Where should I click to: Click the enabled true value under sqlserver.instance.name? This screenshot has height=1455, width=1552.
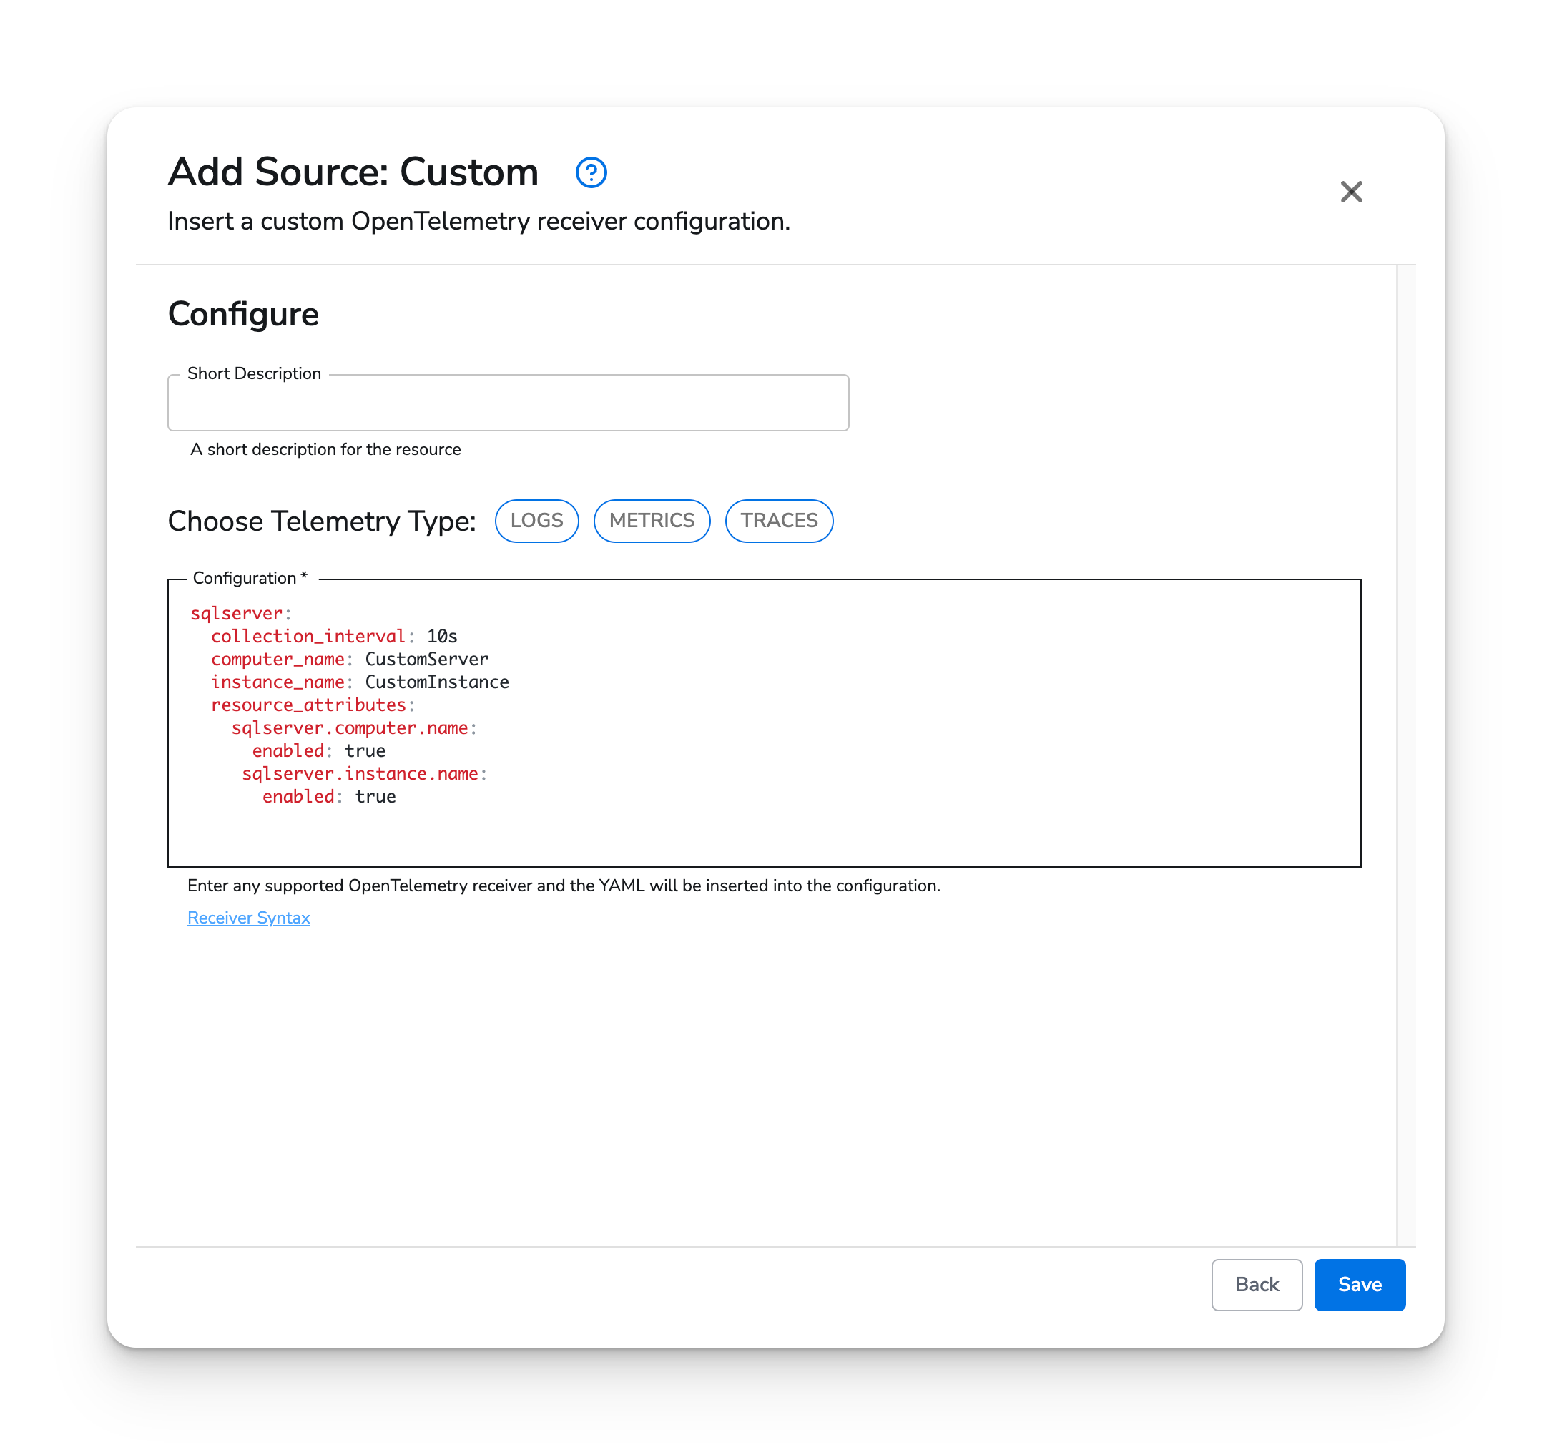coord(375,796)
